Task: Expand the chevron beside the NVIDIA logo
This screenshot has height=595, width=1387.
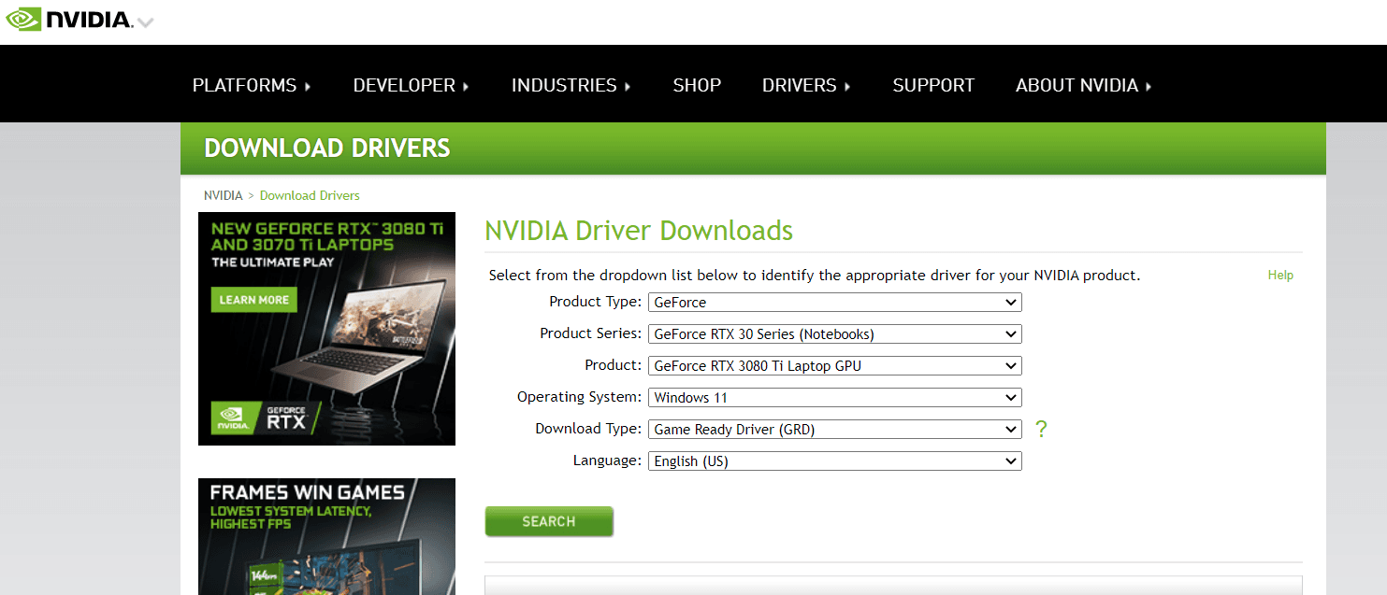Action: (147, 21)
